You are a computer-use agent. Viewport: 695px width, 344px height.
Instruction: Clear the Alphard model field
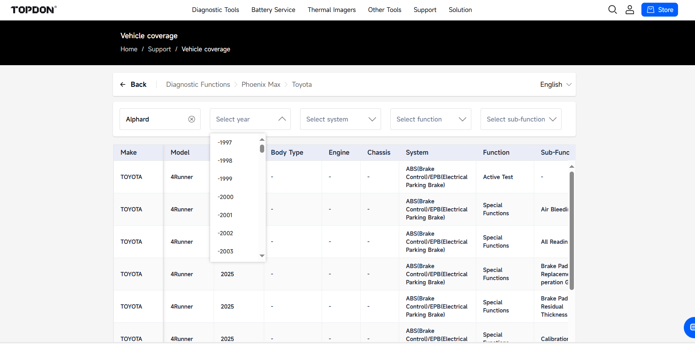[x=192, y=119]
